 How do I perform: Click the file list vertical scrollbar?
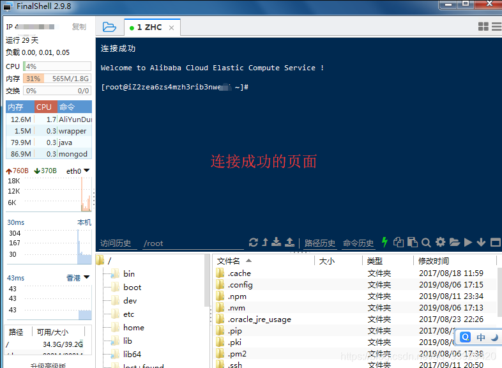pos(499,291)
